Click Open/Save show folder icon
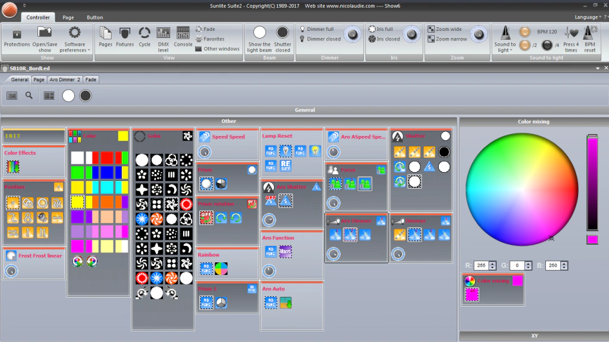Viewport: 609px width, 342px height. point(44,33)
